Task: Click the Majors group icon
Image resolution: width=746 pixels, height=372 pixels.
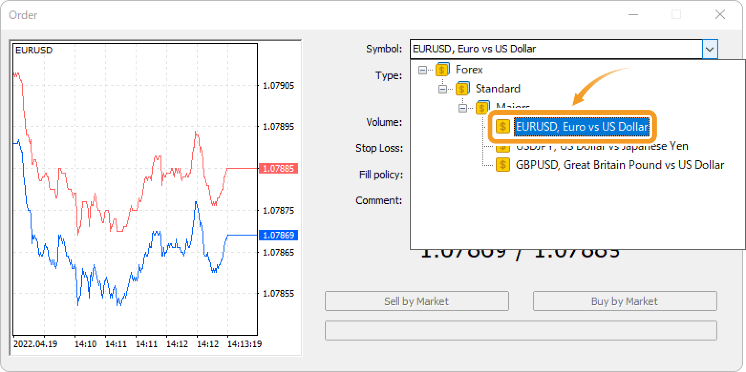Action: click(x=482, y=107)
